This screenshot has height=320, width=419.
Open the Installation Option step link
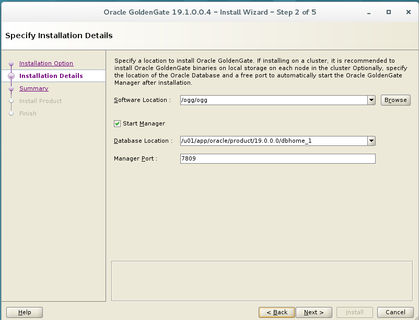click(x=46, y=63)
